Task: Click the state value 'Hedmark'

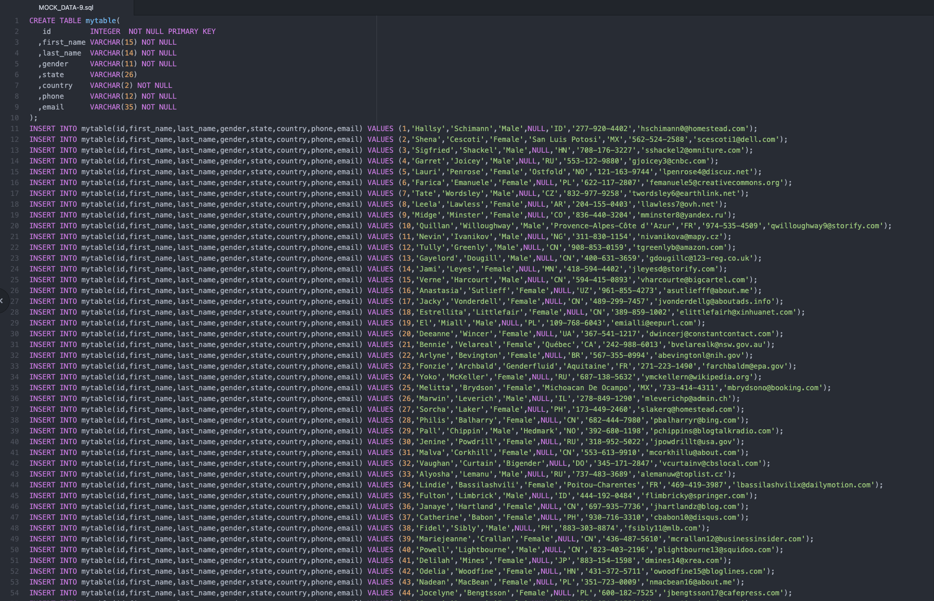Action: tap(539, 431)
